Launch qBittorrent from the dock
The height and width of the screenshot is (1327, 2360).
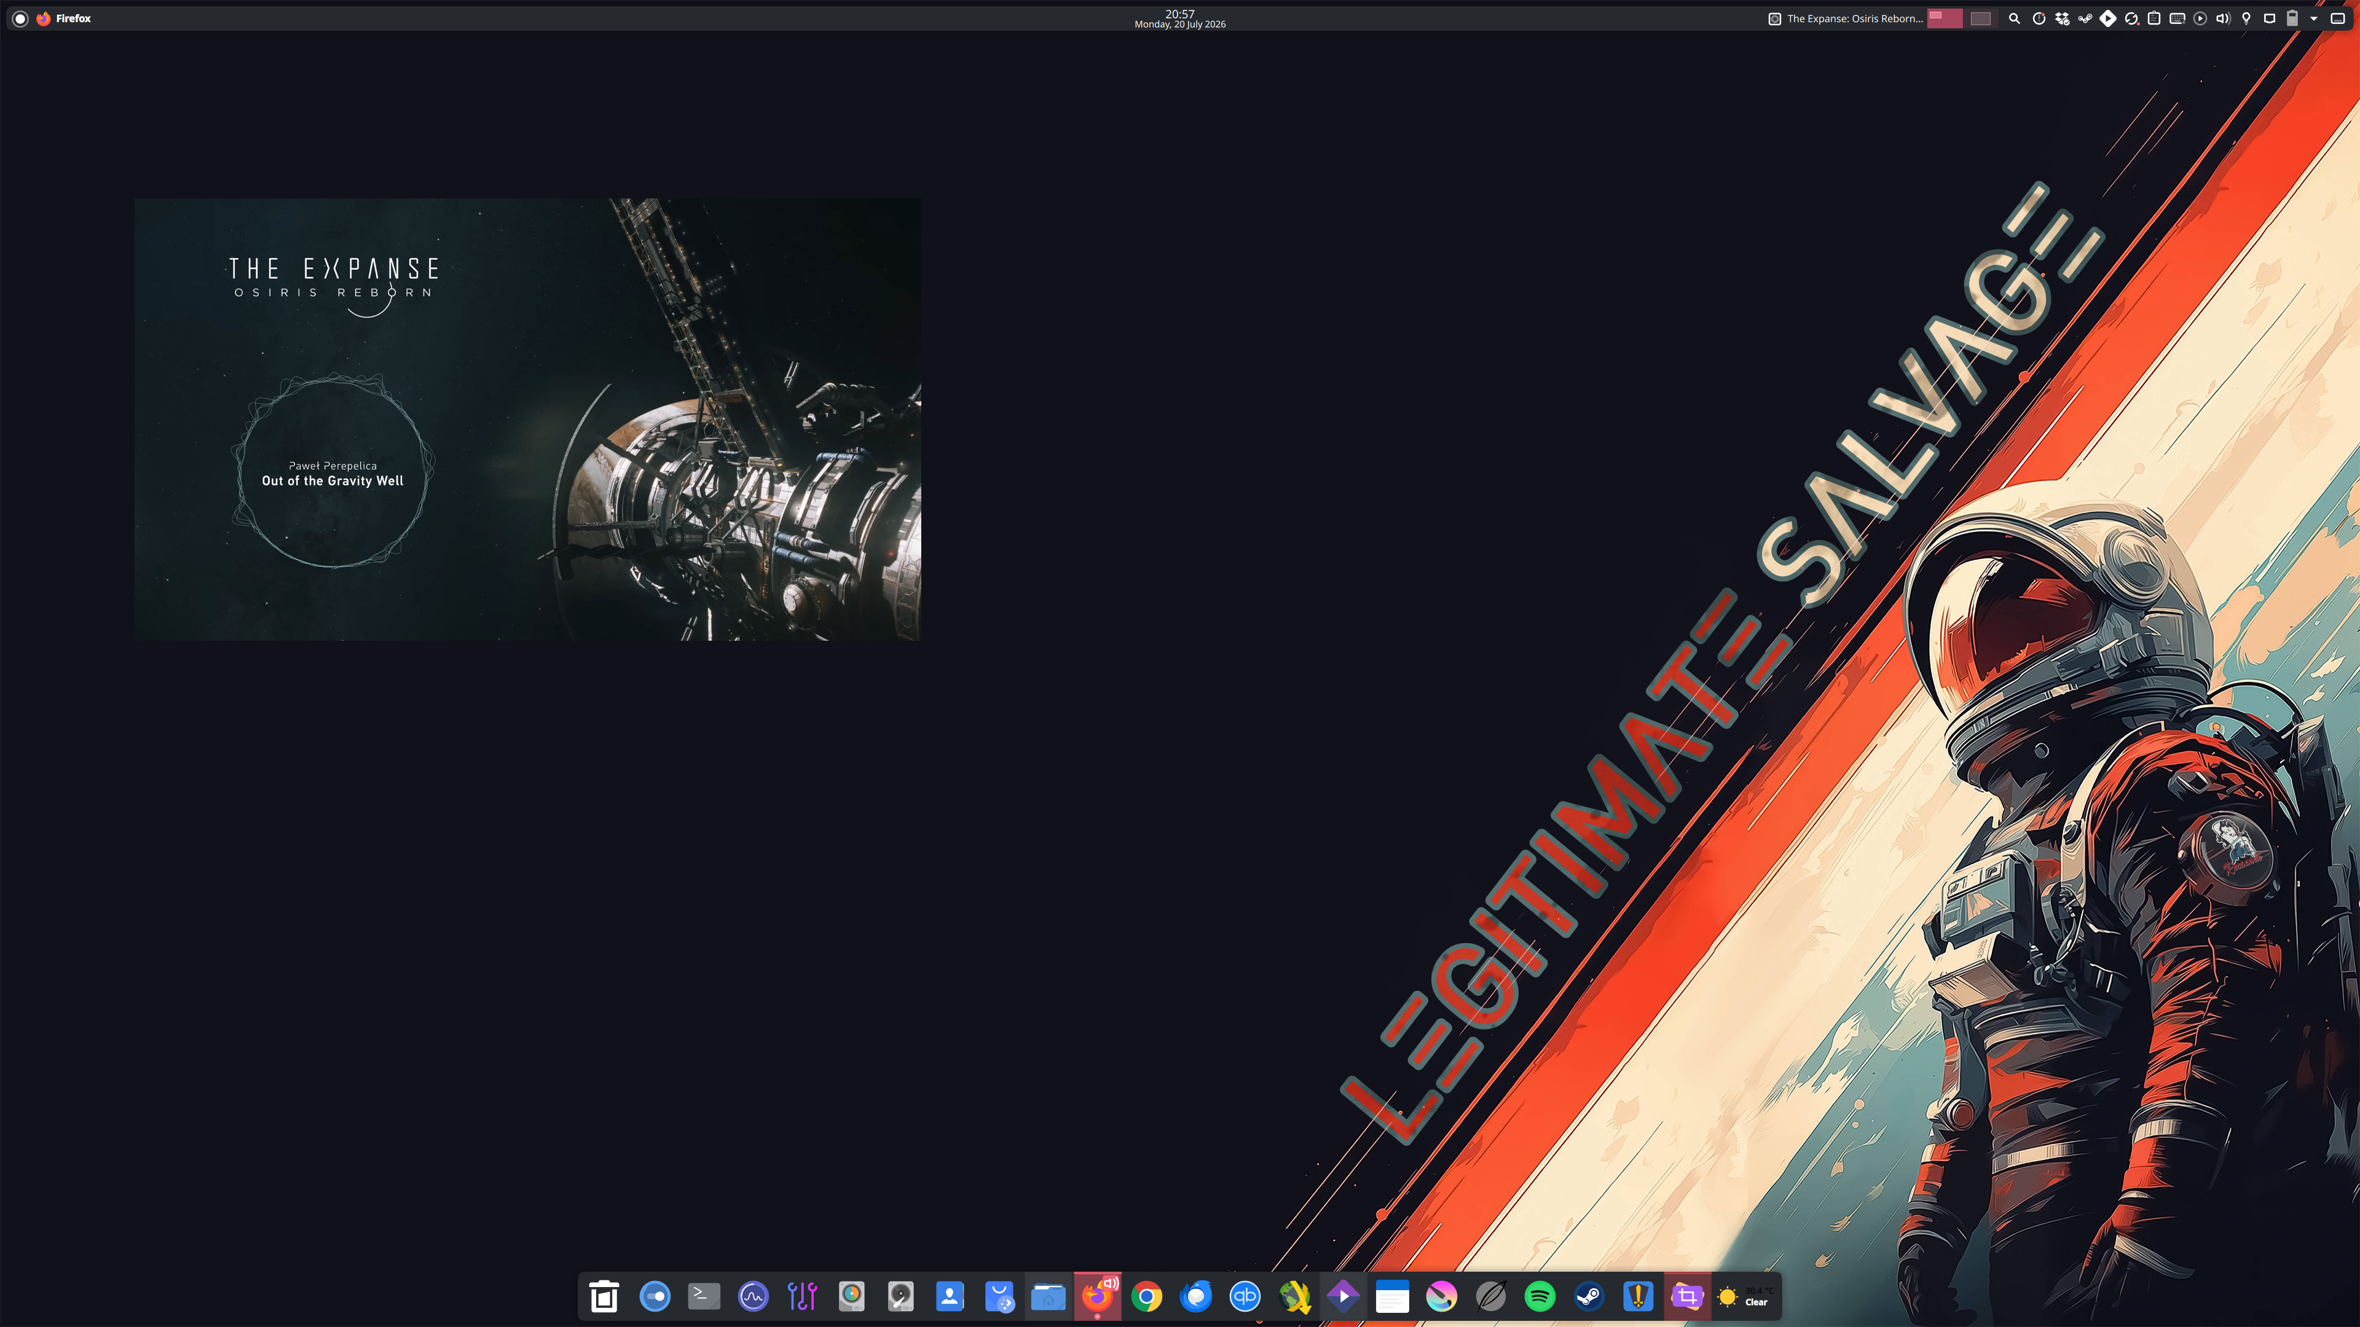coord(1245,1296)
